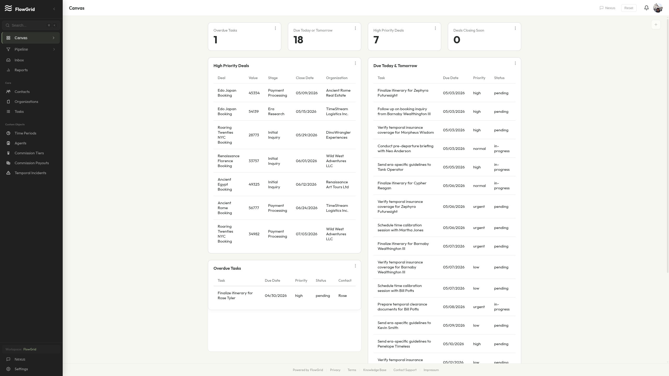
Task: Open Impressum footer link
Action: point(431,370)
